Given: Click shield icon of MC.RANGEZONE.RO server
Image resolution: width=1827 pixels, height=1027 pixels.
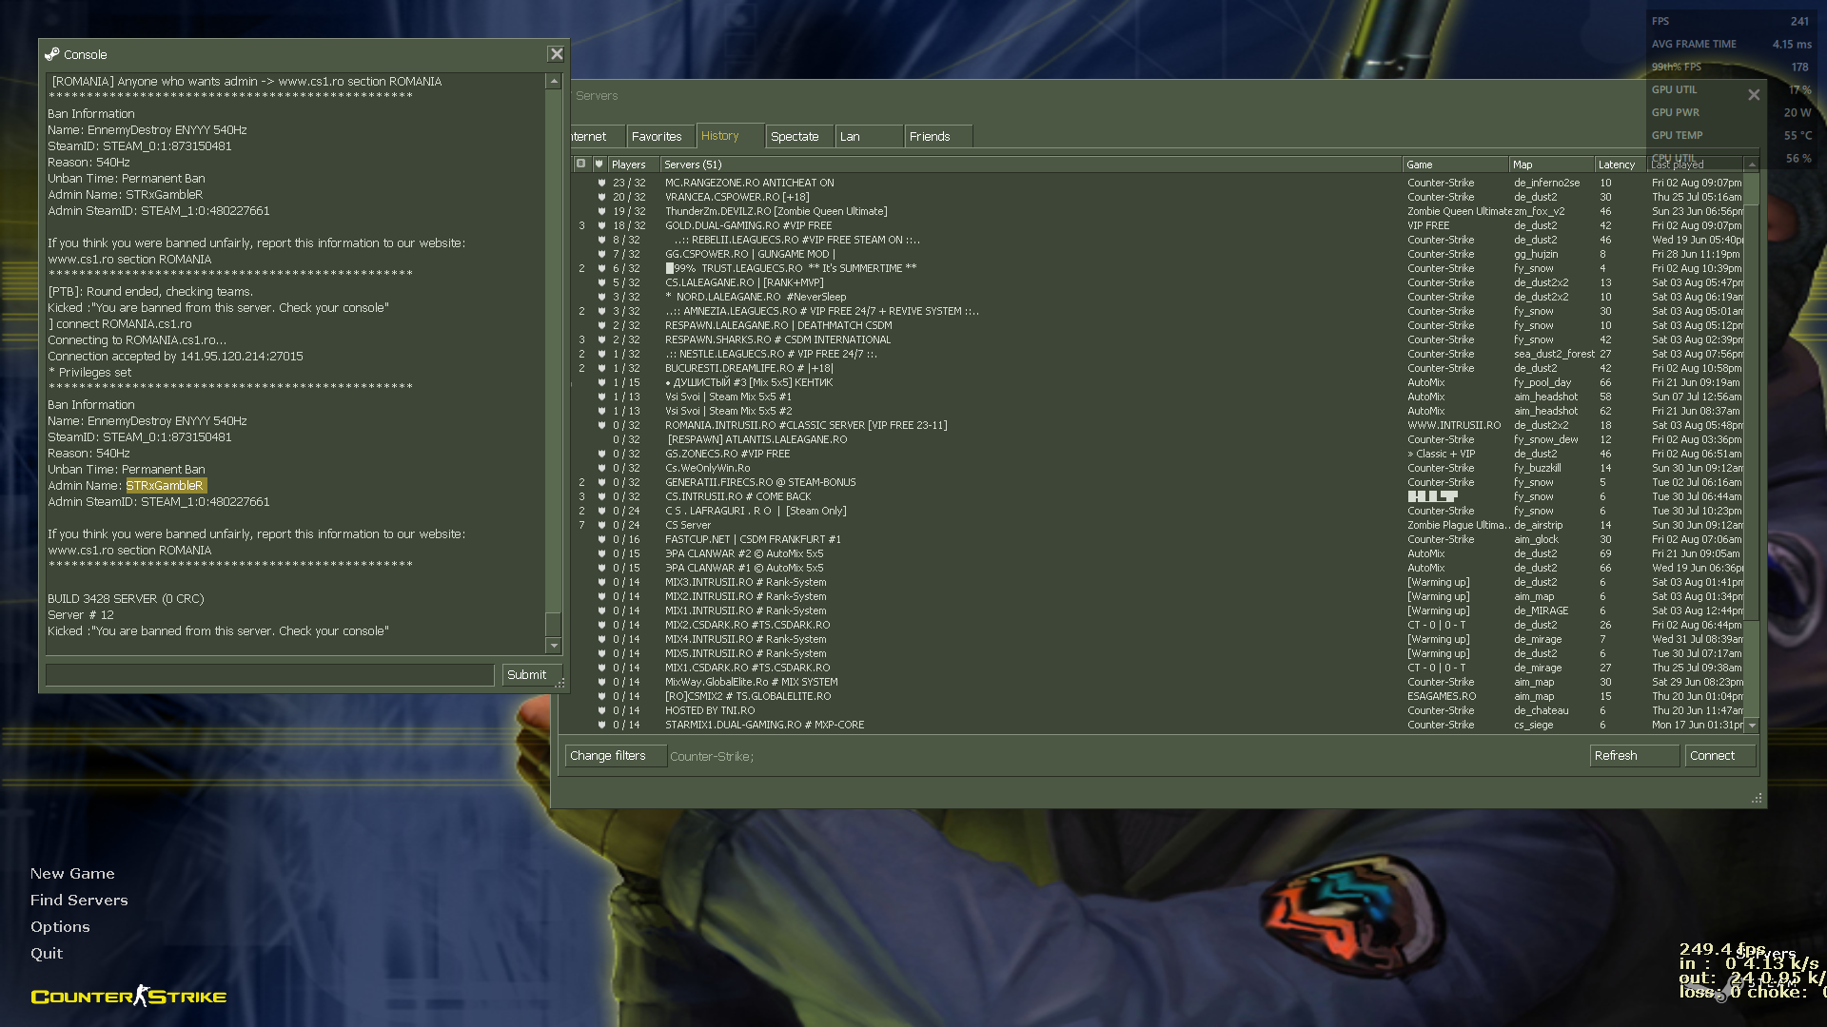Looking at the screenshot, I should click(601, 183).
